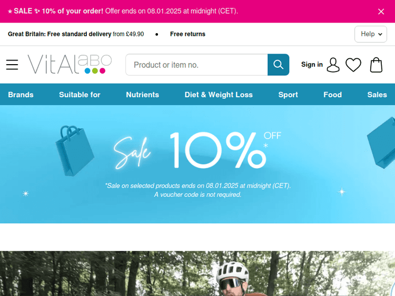
Task: Click the Sale 10% off banner
Action: tap(197, 164)
